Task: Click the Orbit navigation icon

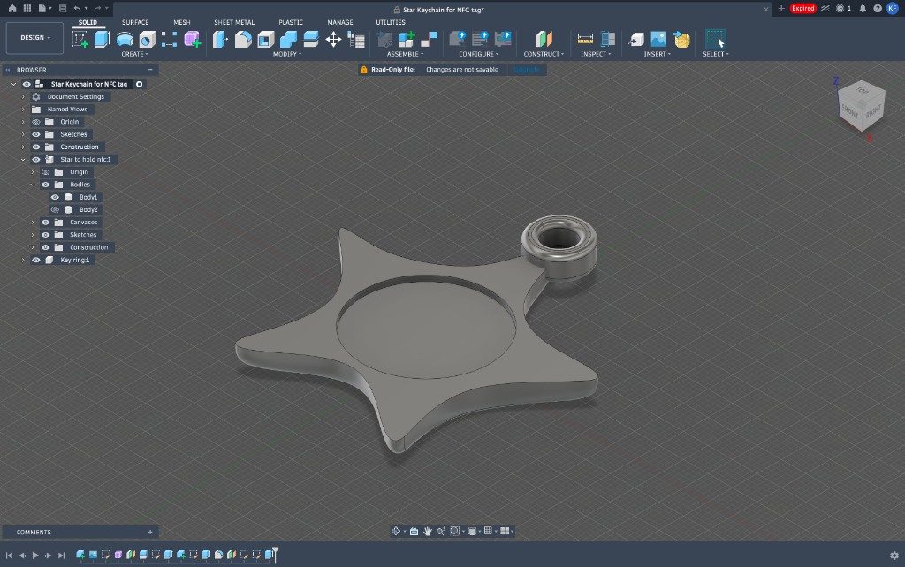Action: click(x=396, y=532)
